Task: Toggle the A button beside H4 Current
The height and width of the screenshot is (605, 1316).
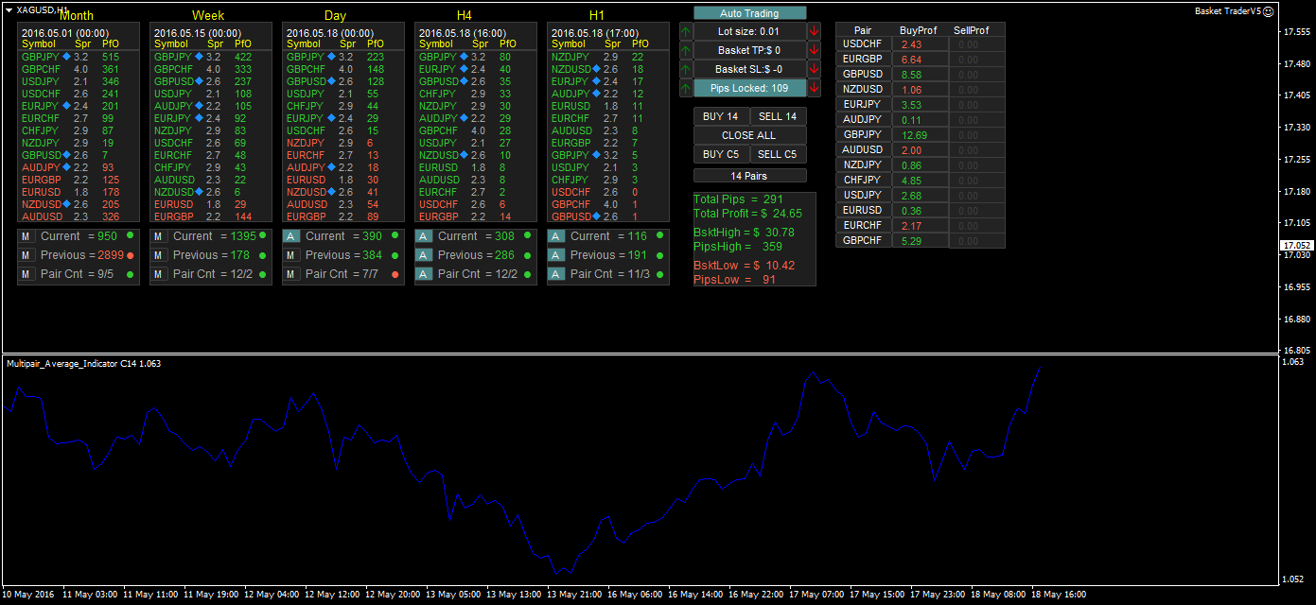Action: tap(424, 236)
